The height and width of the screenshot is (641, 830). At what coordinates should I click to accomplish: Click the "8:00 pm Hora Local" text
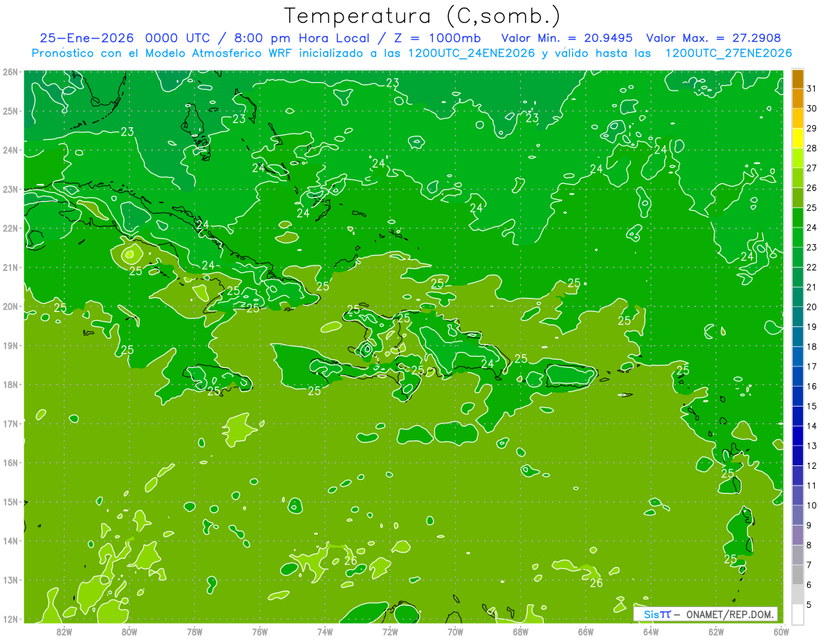[x=302, y=38]
